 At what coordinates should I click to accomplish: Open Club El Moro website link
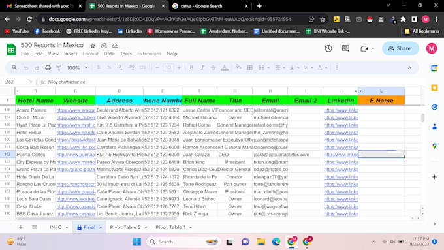coord(76,117)
